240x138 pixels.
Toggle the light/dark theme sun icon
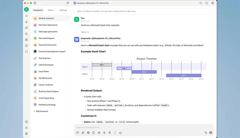click(26, 128)
